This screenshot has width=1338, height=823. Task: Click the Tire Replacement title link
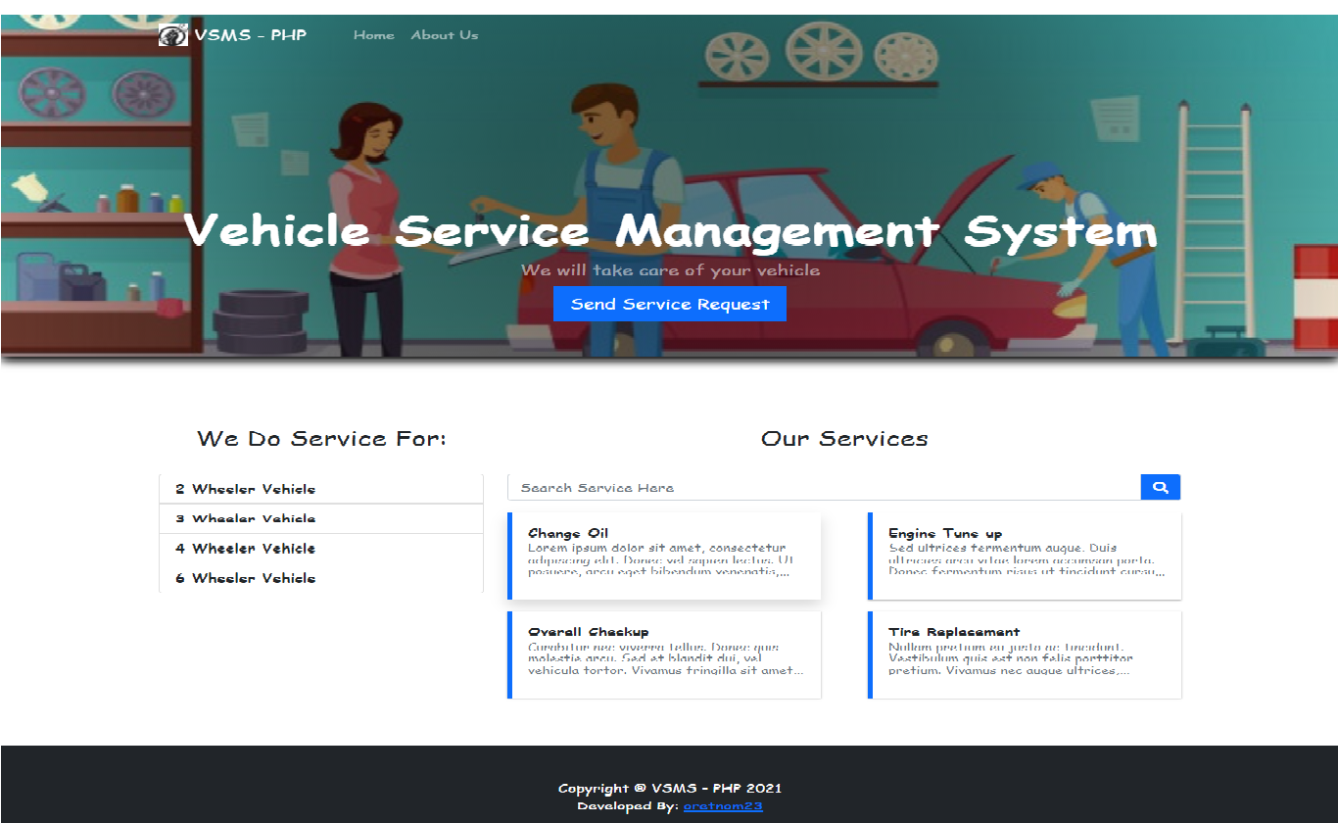pos(953,631)
